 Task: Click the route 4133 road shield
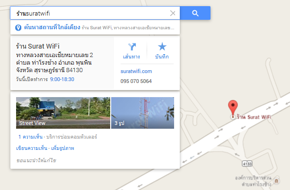tap(247, 164)
